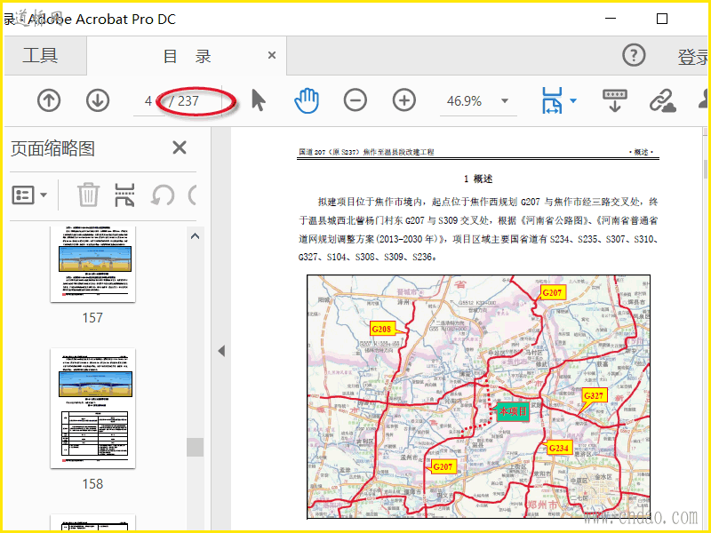
Task: Click the scrolling mode keyboard-arrow icon
Action: pos(614,100)
